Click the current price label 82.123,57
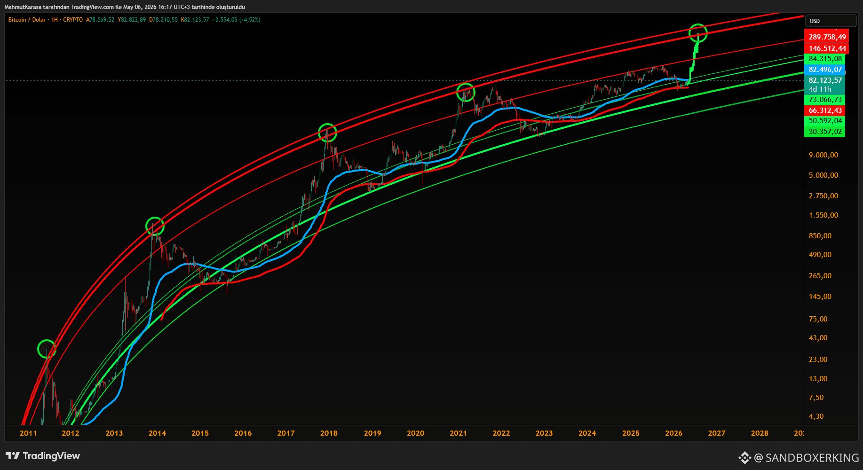This screenshot has height=470, width=863. click(x=825, y=80)
